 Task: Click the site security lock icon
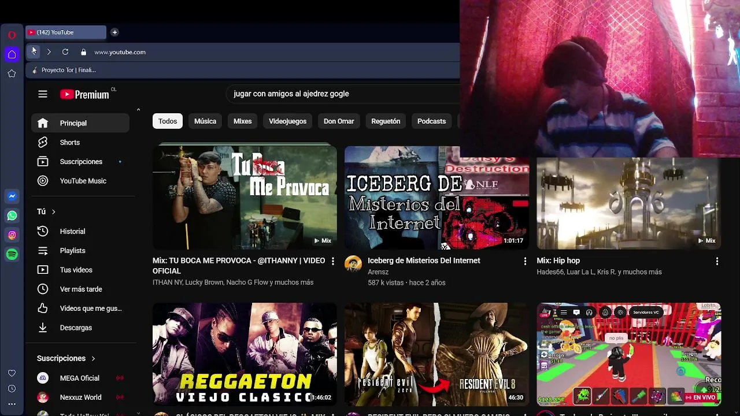83,52
